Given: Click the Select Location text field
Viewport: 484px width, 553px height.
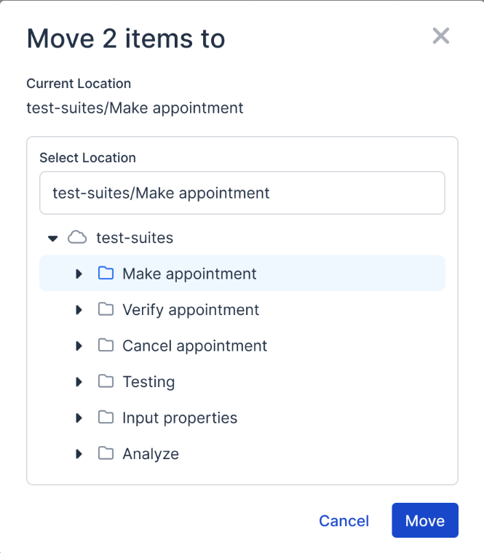Looking at the screenshot, I should (242, 194).
